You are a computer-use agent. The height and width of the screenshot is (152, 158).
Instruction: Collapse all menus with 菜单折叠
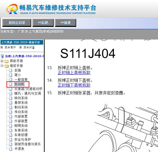click(x=29, y=47)
